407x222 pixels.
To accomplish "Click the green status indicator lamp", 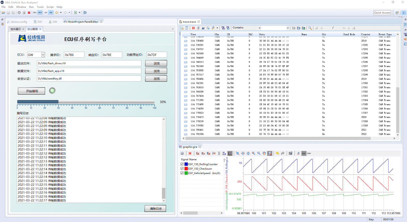I will click(52, 91).
